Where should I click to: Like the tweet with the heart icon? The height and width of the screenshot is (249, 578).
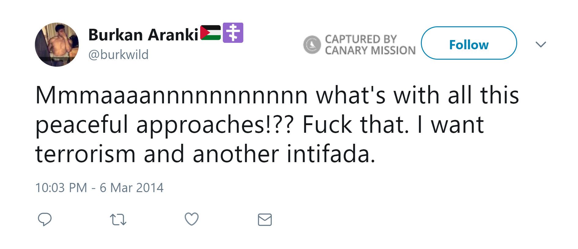click(x=192, y=219)
